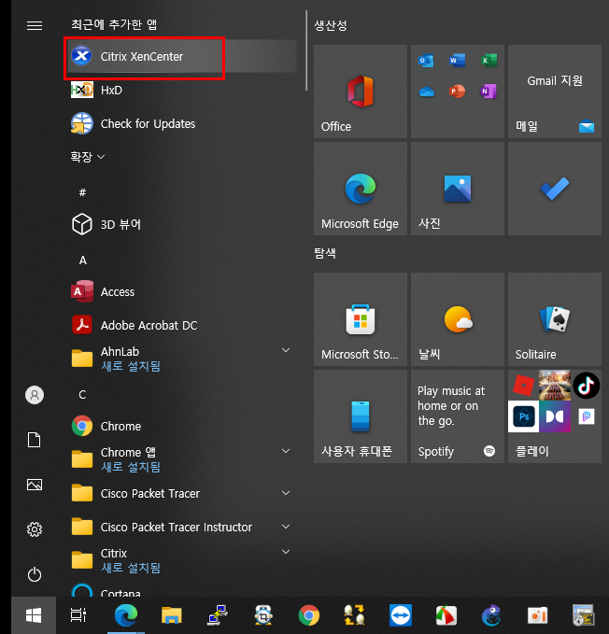
Task: Jump to letter index via # header
Action: point(82,192)
